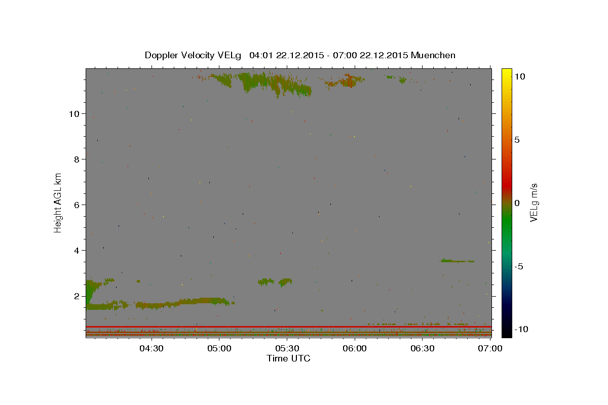The image size is (608, 405).
Task: Click the plot title 'Doppler Velocity VELg'
Action: [193, 55]
